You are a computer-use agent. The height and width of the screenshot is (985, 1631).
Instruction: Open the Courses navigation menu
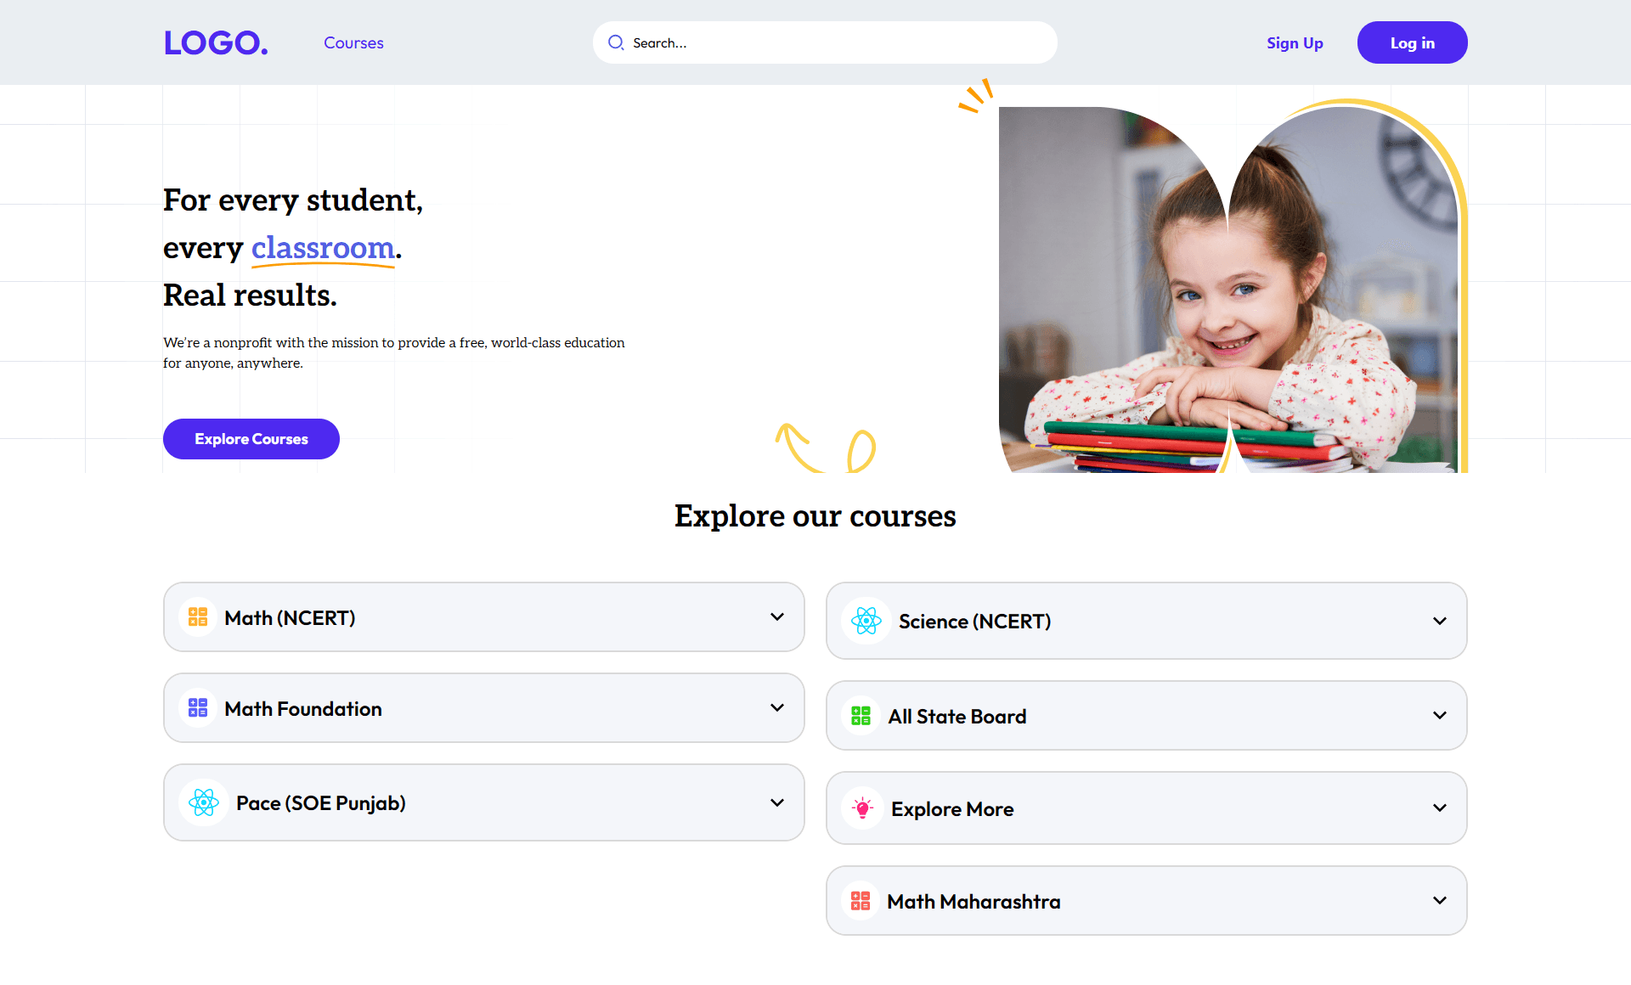[353, 42]
